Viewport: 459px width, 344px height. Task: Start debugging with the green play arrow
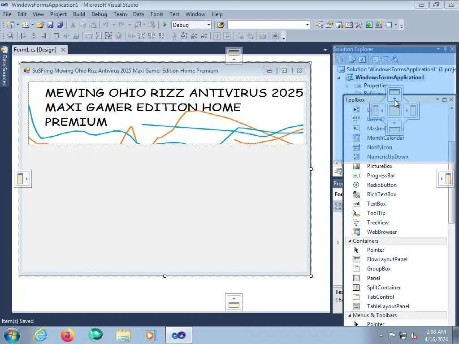click(x=165, y=25)
